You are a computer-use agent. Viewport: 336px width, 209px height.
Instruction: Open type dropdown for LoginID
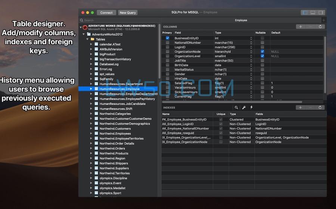[x=251, y=47]
